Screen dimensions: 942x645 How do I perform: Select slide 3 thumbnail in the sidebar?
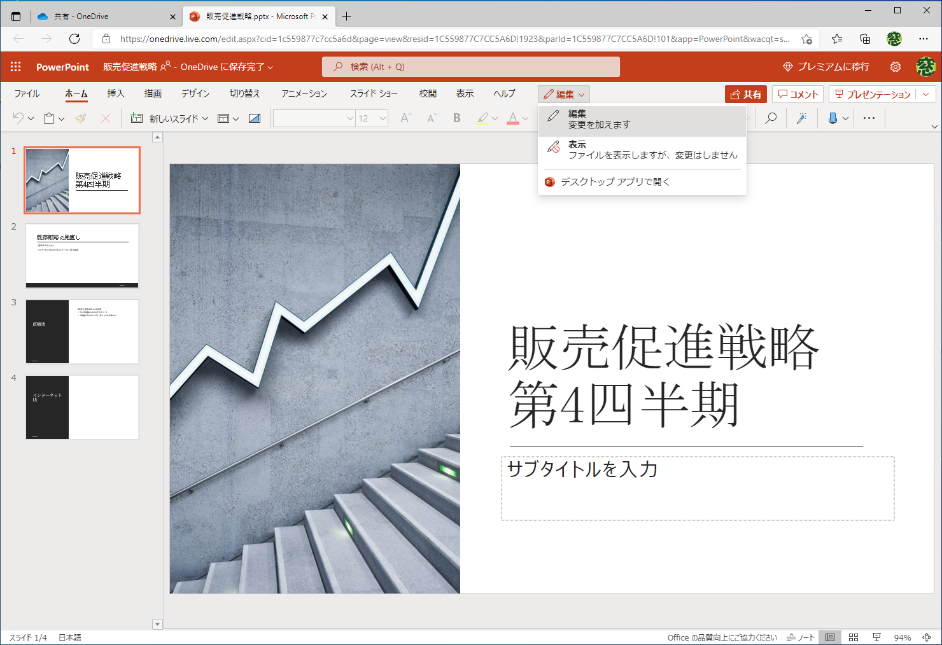coord(81,331)
